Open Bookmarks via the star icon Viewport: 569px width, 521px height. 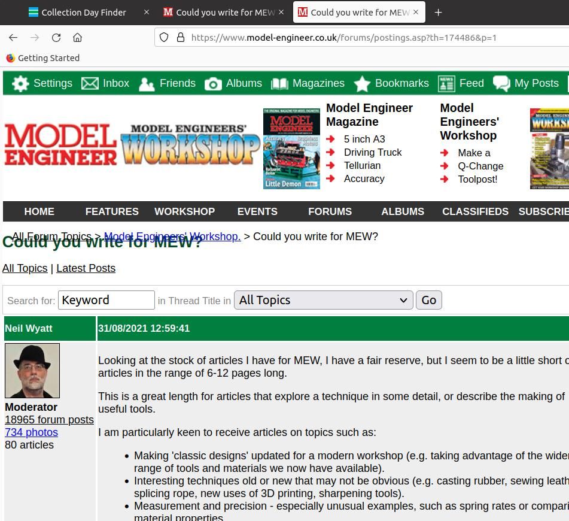click(362, 84)
